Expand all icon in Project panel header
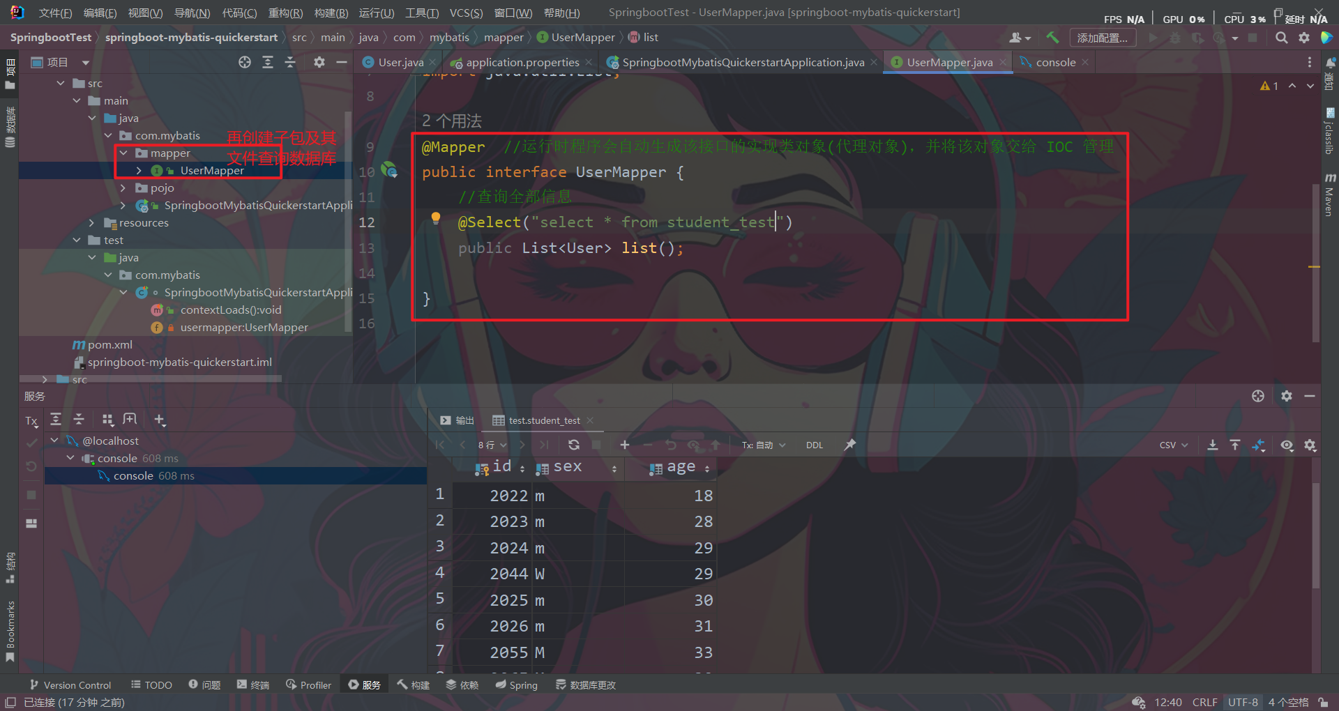1339x711 pixels. 268,62
